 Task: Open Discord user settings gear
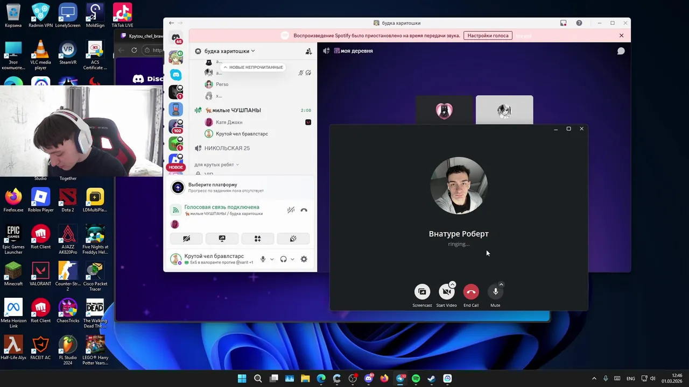pyautogui.click(x=304, y=259)
